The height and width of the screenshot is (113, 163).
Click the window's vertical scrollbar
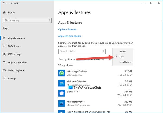pos(162,26)
